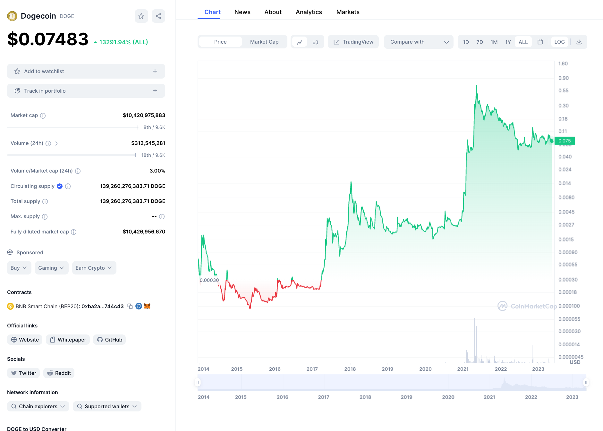Select ALL time range
The image size is (603, 431).
pyautogui.click(x=523, y=42)
